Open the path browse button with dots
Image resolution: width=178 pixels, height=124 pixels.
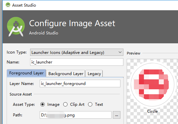pos(116,115)
